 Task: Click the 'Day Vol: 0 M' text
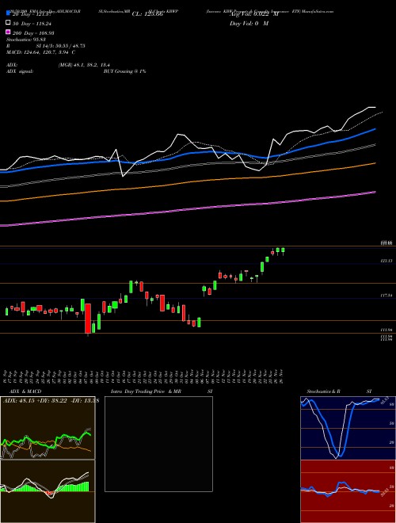(x=249, y=24)
